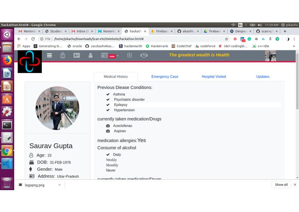This screenshot has width=299, height=212.
Task: Click the hospital building navbar icon
Action: tap(62, 55)
